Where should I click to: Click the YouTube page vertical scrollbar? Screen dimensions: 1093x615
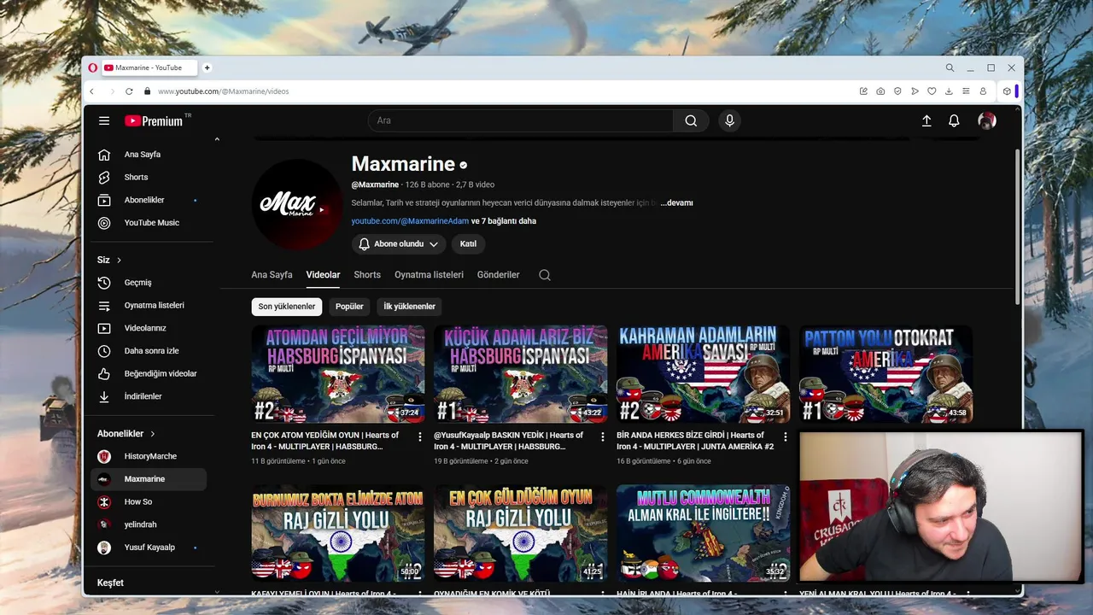pos(1017,226)
